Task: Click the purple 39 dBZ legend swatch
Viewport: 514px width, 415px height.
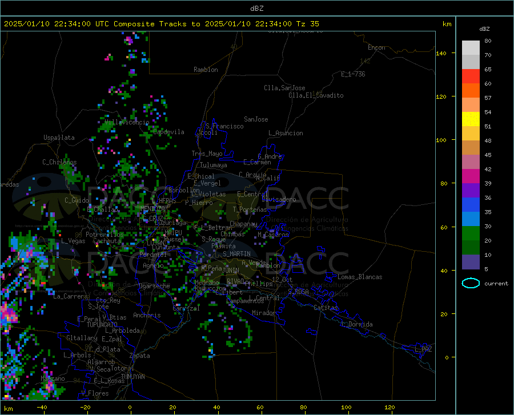Action: [x=471, y=190]
